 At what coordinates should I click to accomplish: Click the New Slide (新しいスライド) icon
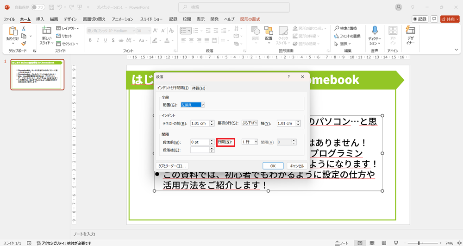pyautogui.click(x=46, y=31)
